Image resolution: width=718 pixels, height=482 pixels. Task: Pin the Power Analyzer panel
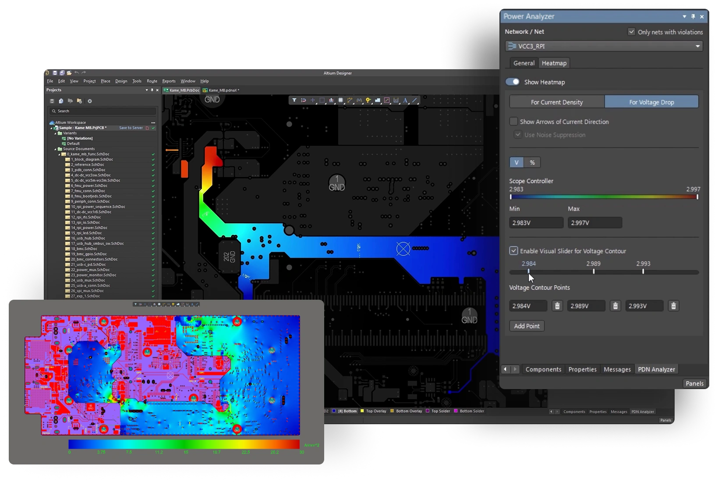693,17
